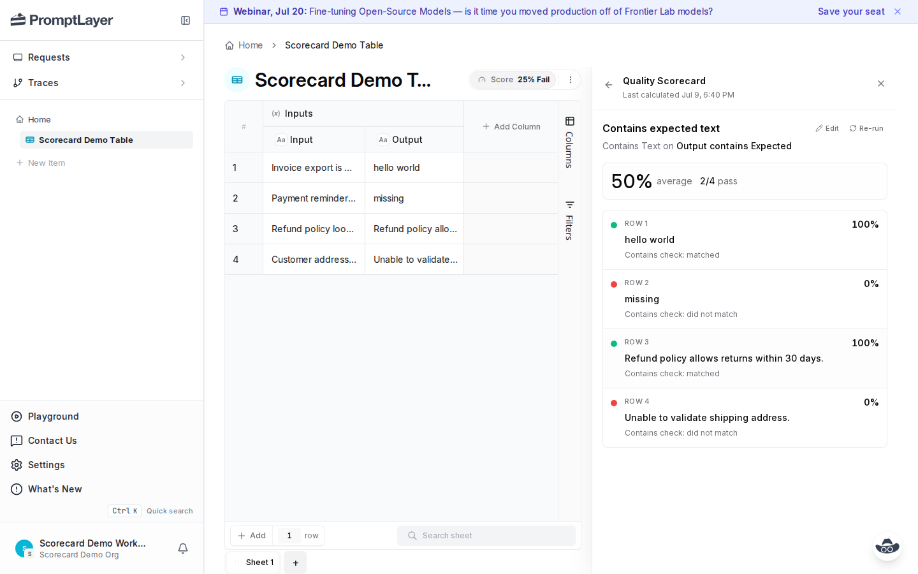Open What's New

[x=55, y=489]
